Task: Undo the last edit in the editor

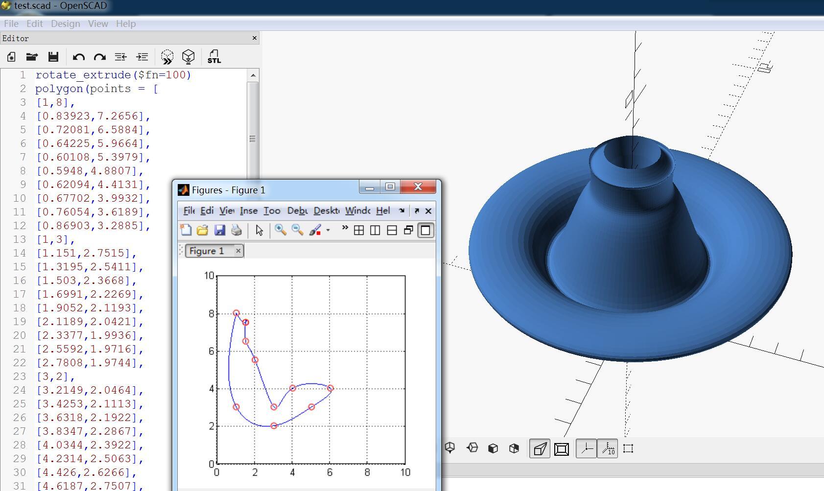Action: coord(78,57)
